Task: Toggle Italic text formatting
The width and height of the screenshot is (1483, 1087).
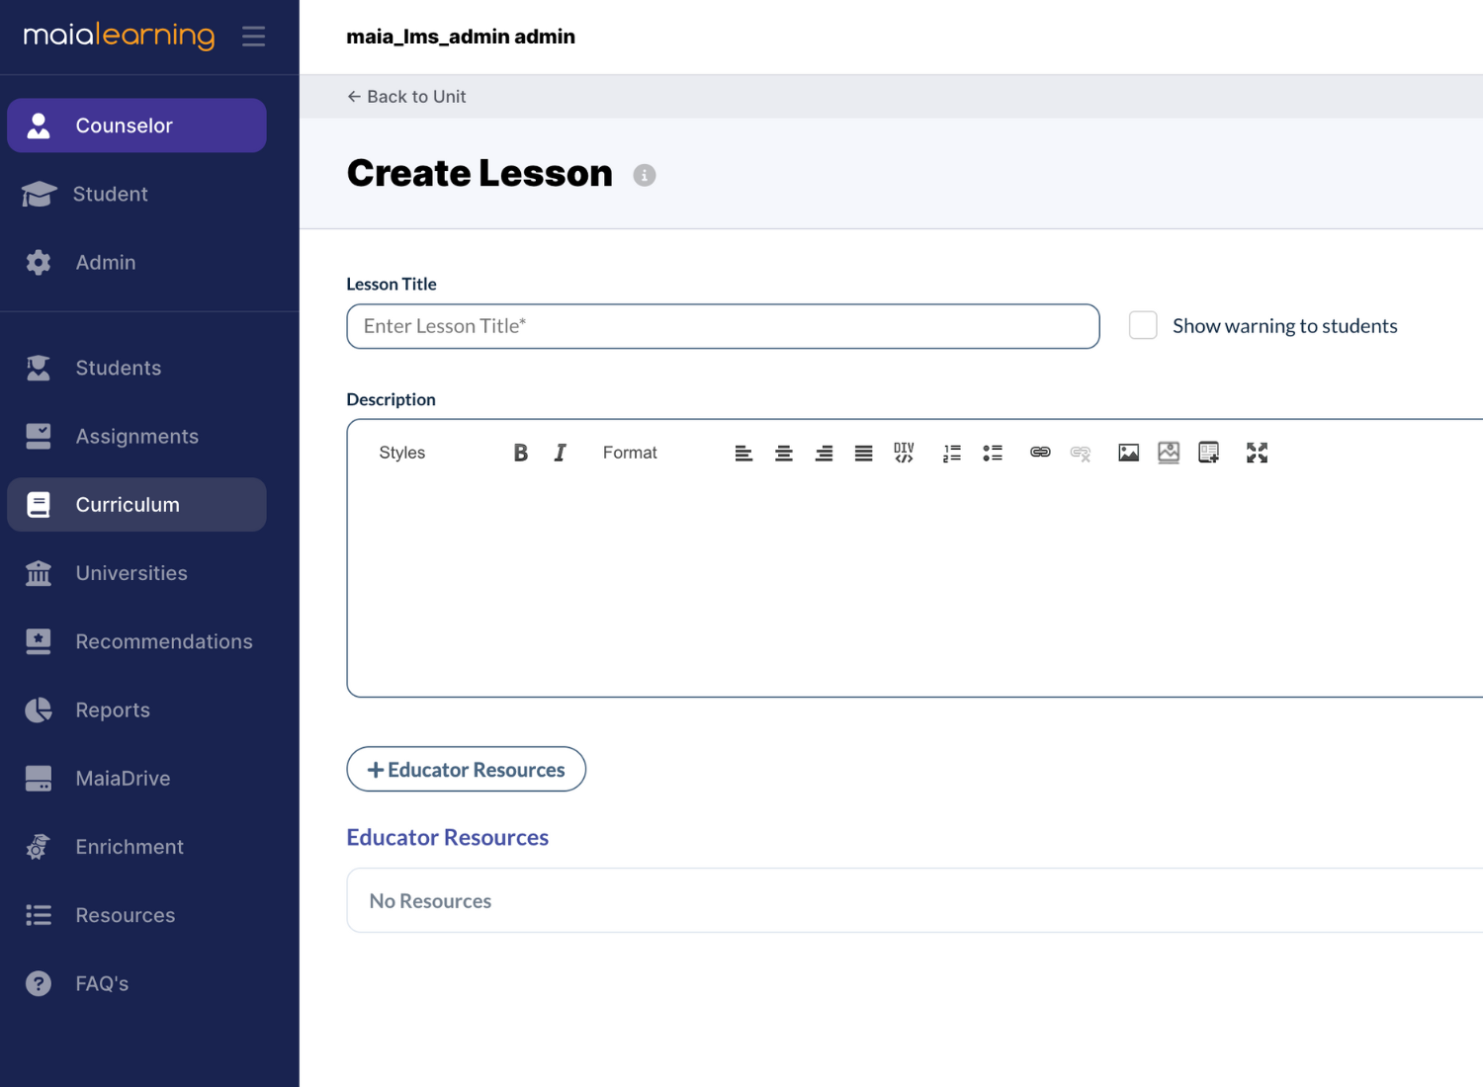Action: 560,453
